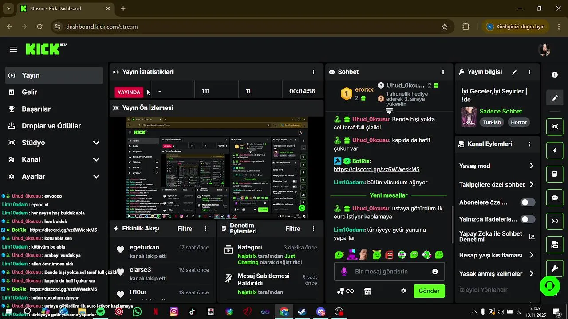Click the stream preview thumbnail
Screen dimensions: 568x319
(217, 167)
